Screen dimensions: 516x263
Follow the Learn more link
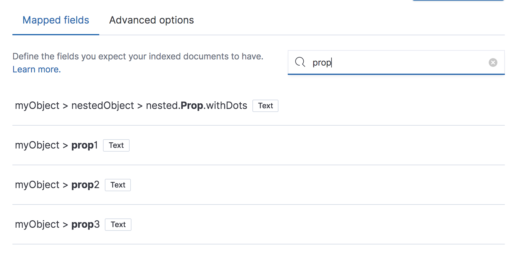click(37, 70)
